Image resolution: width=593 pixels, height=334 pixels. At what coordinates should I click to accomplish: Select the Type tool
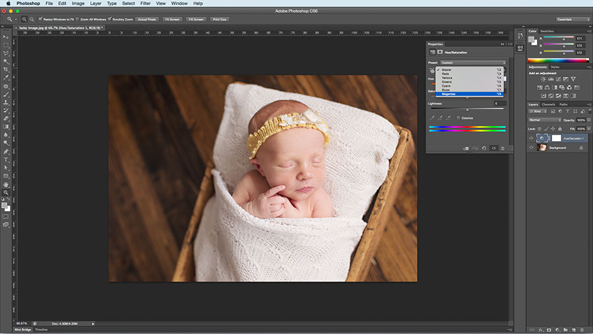click(x=6, y=160)
